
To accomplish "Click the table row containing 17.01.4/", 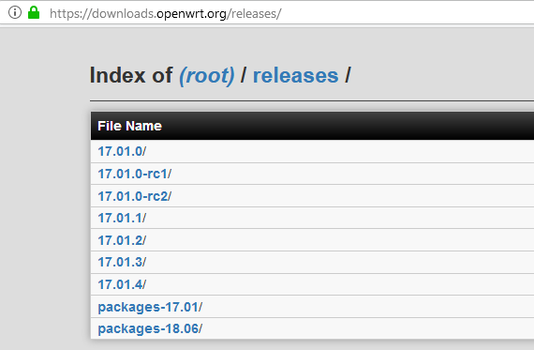I will [x=312, y=284].
